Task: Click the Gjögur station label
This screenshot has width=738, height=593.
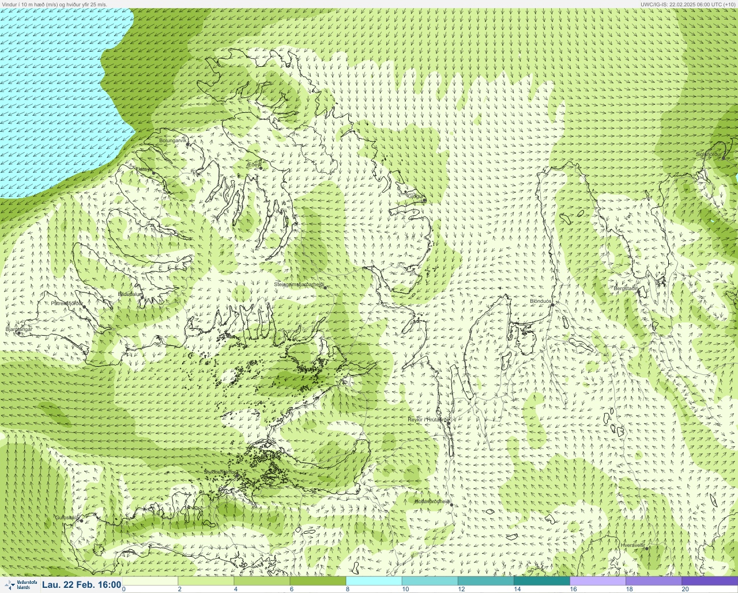Action: 415,196
